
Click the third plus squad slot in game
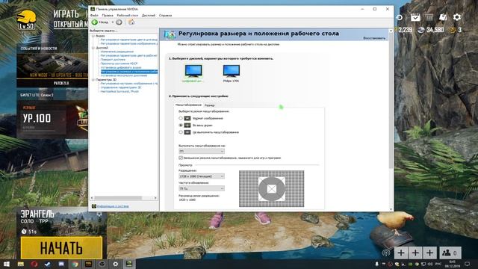click(429, 253)
